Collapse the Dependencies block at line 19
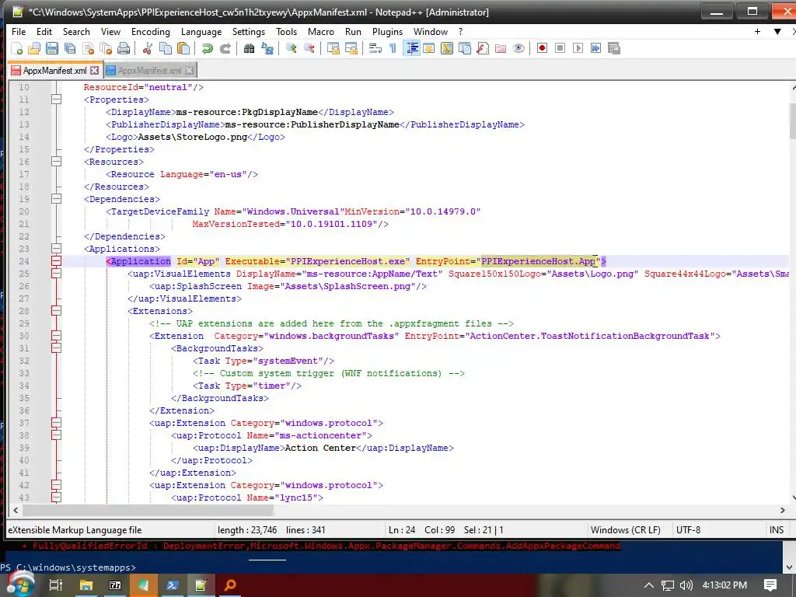 click(56, 199)
